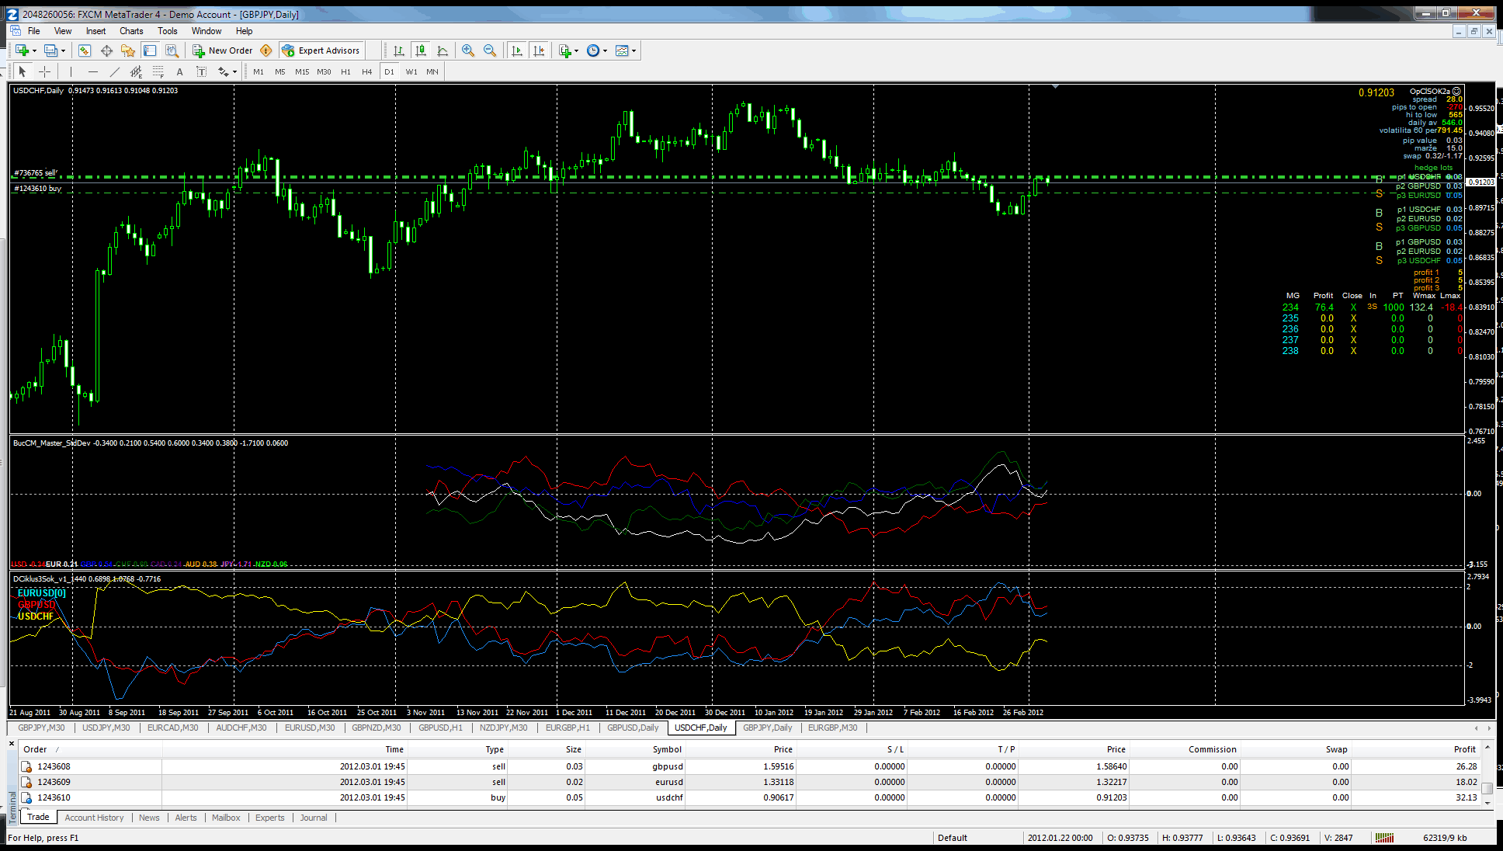Select the trendline drawing tool

pos(115,71)
